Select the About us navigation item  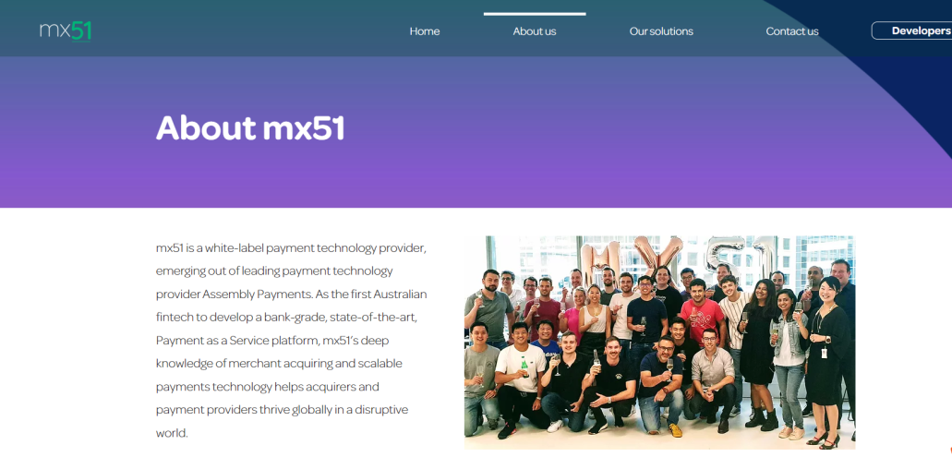tap(535, 31)
